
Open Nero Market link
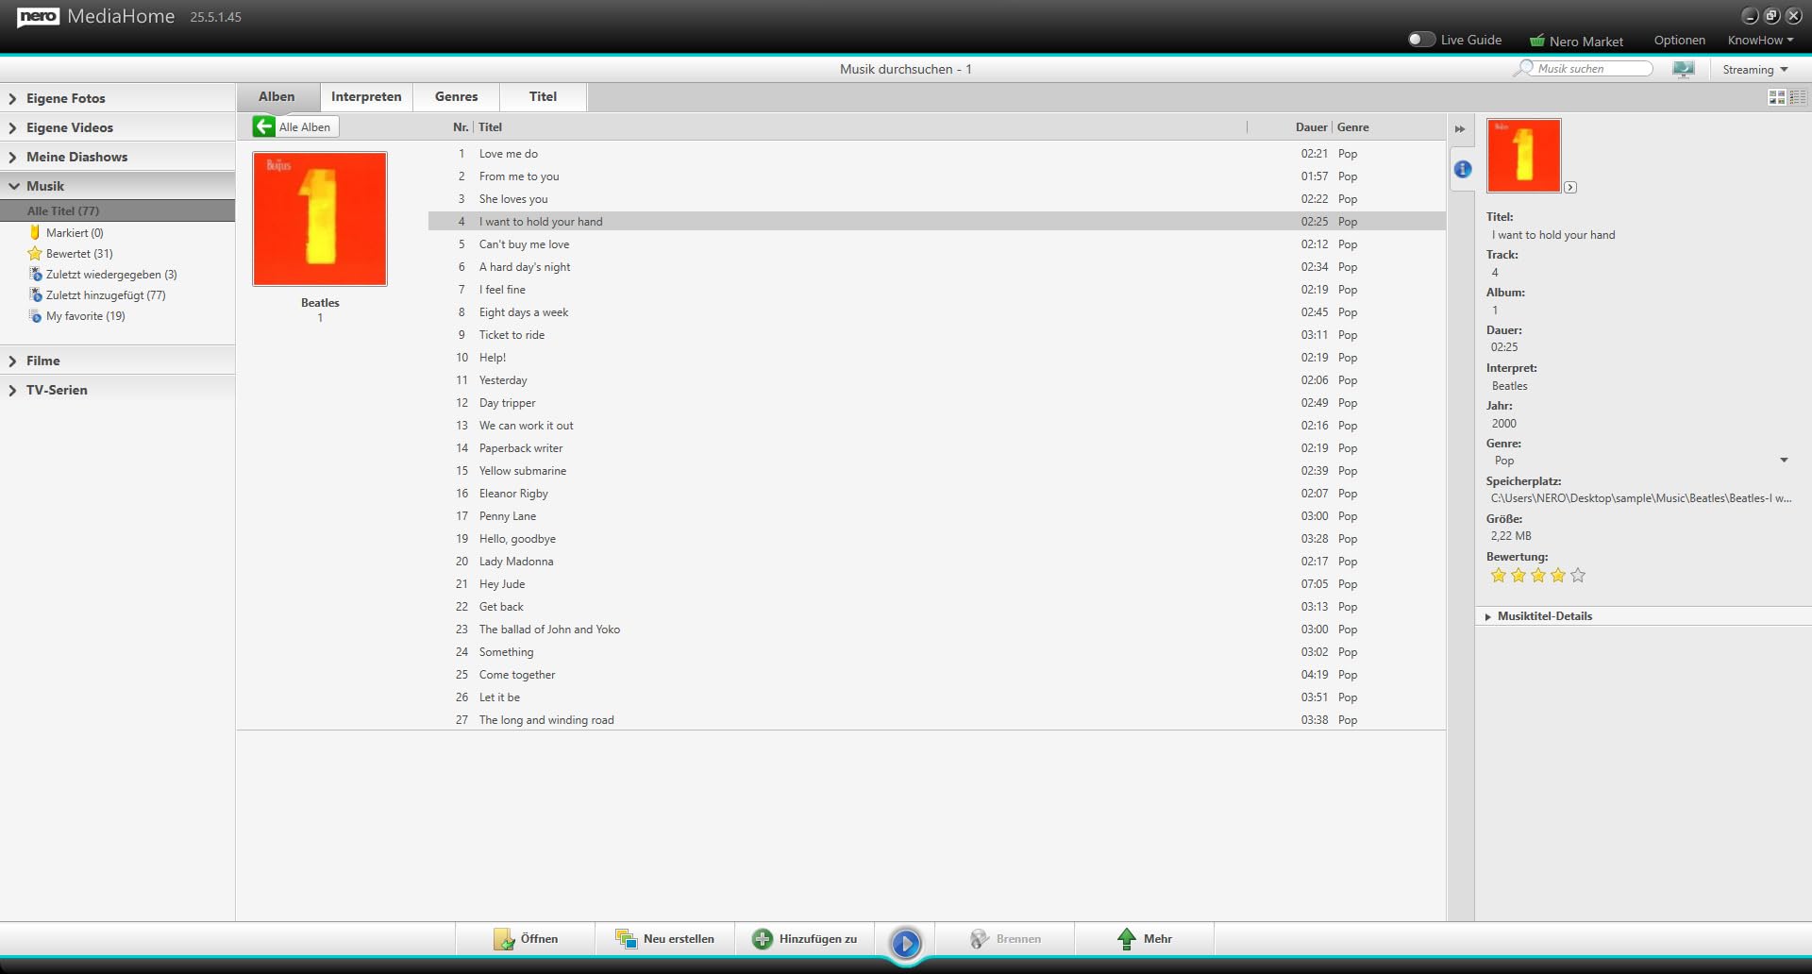1585,42
